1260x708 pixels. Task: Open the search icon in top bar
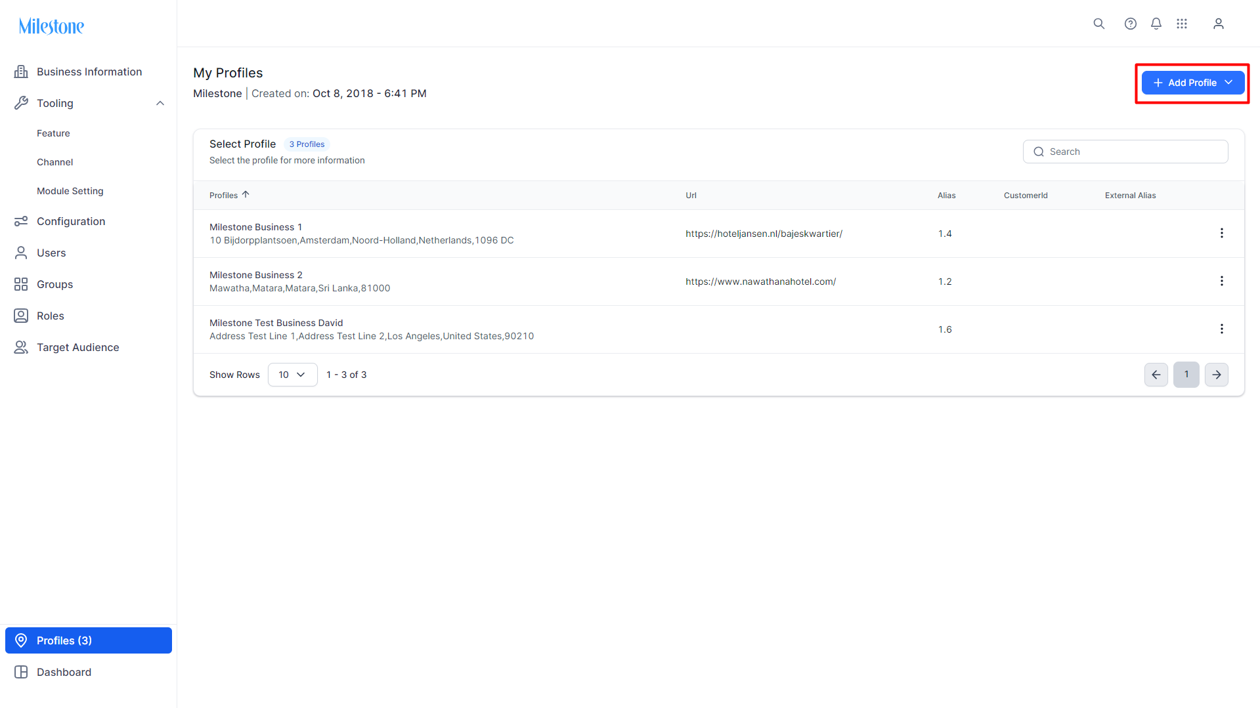1099,24
